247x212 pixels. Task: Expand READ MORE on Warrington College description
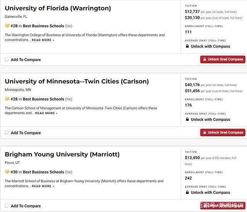click(x=43, y=40)
